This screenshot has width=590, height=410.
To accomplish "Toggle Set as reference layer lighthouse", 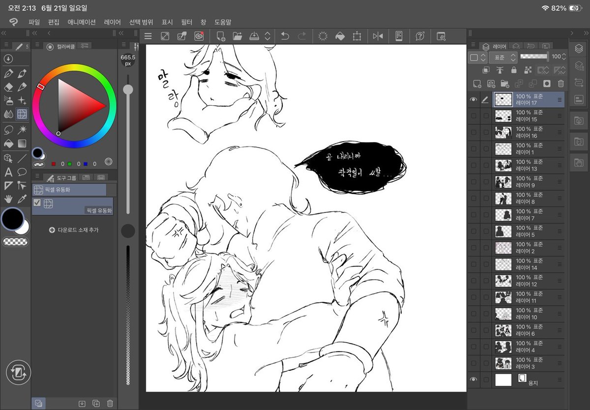I will tap(500, 70).
